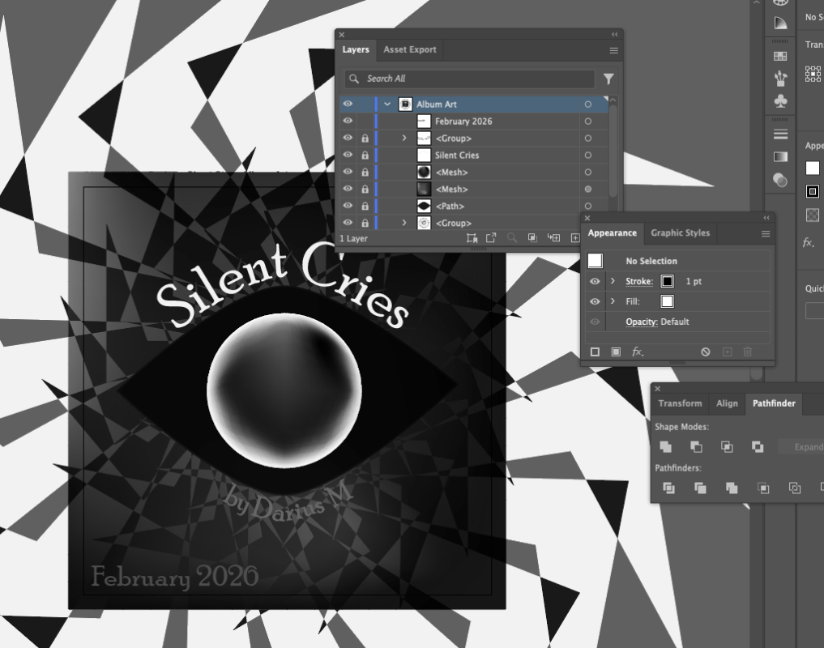824x648 pixels.
Task: Open Symbols panel icon in dock
Action: tap(780, 101)
